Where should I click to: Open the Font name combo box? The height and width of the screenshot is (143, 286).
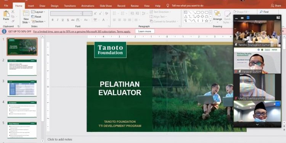pos(66,13)
